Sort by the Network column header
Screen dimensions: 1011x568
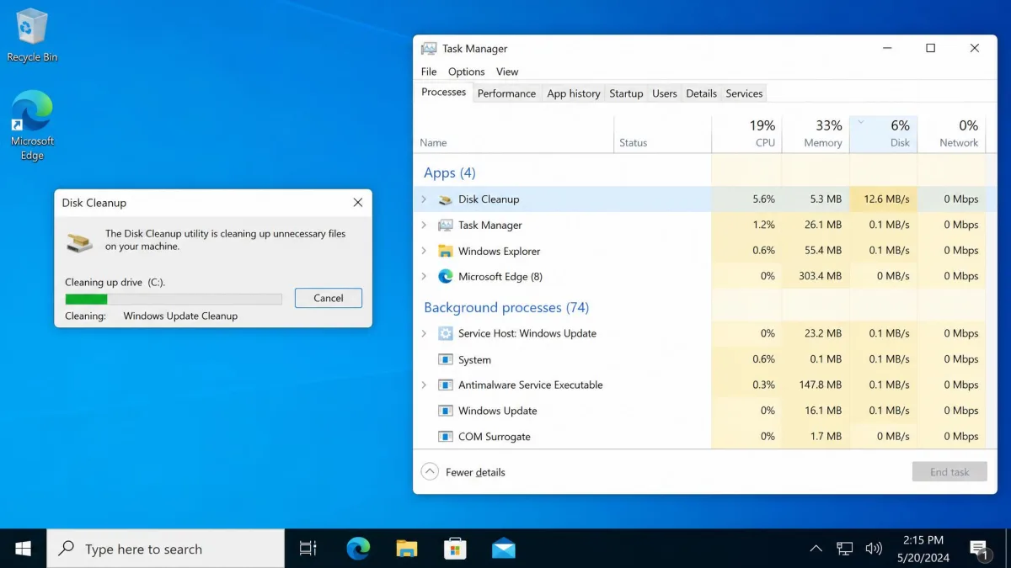pyautogui.click(x=952, y=134)
